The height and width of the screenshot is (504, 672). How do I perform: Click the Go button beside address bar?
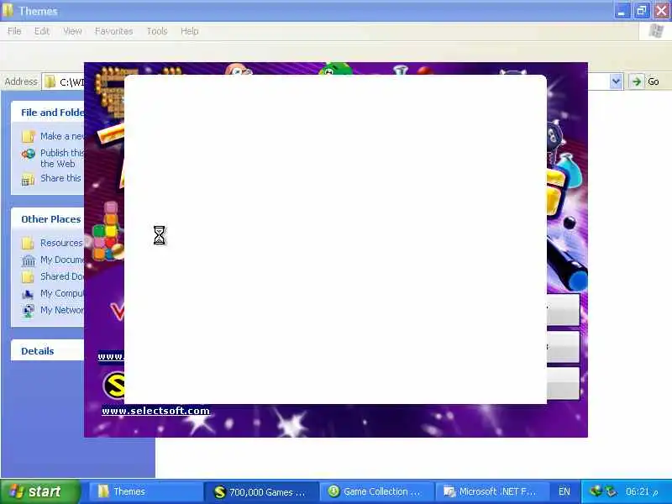point(644,81)
